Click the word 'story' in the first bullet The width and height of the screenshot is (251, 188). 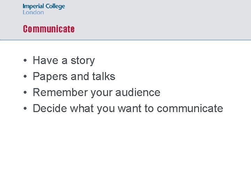(x=83, y=61)
